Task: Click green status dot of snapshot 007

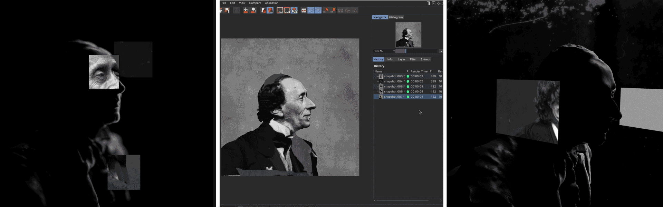Action: (408, 97)
